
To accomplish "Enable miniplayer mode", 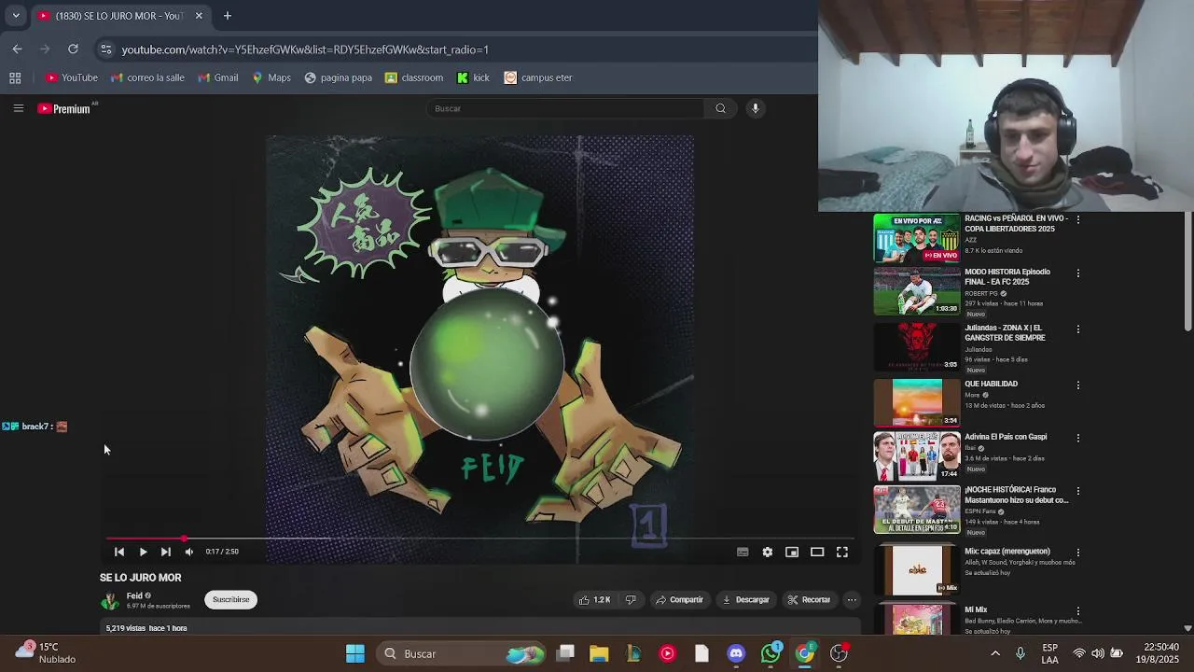I will (792, 552).
